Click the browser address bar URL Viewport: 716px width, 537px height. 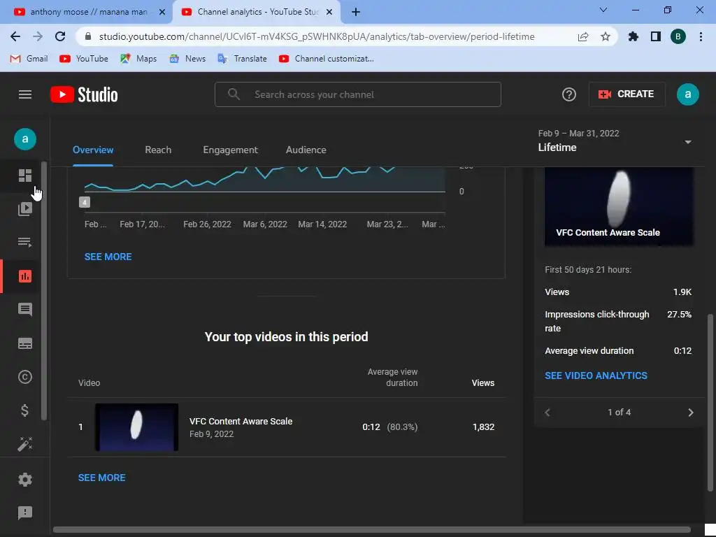click(x=317, y=36)
